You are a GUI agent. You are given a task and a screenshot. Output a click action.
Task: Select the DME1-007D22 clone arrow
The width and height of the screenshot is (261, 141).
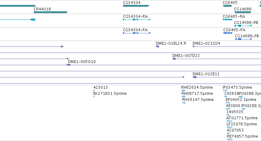point(174,59)
